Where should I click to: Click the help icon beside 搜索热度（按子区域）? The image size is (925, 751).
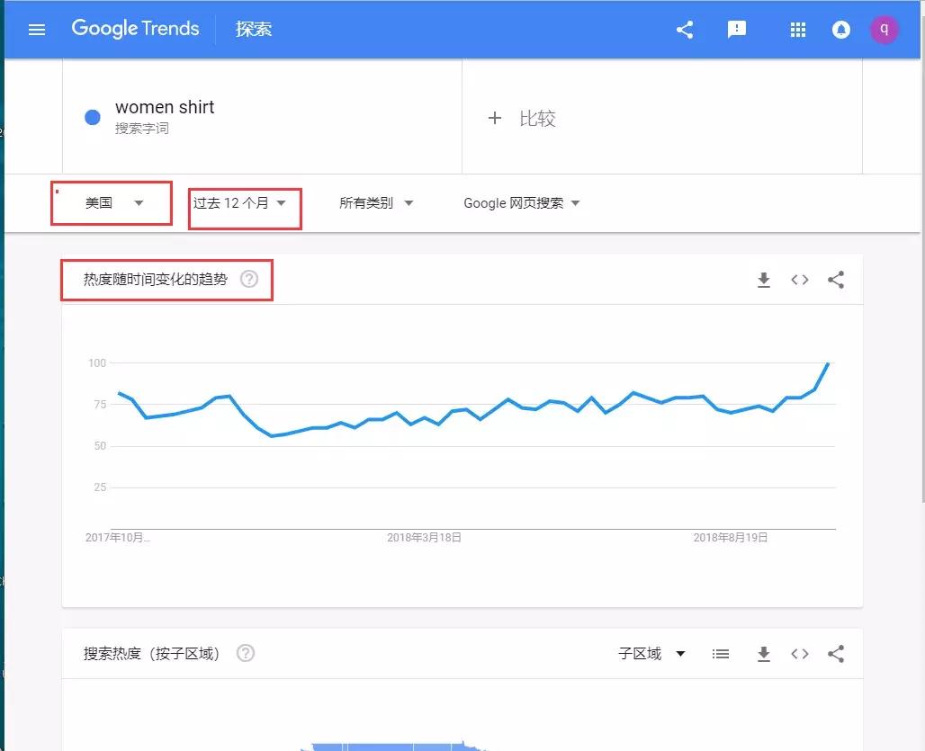point(246,654)
